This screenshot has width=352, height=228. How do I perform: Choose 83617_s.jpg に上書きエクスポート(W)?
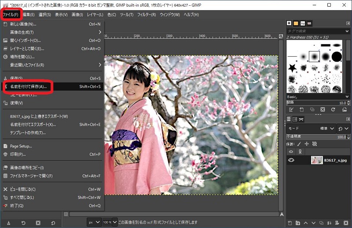click(52, 116)
